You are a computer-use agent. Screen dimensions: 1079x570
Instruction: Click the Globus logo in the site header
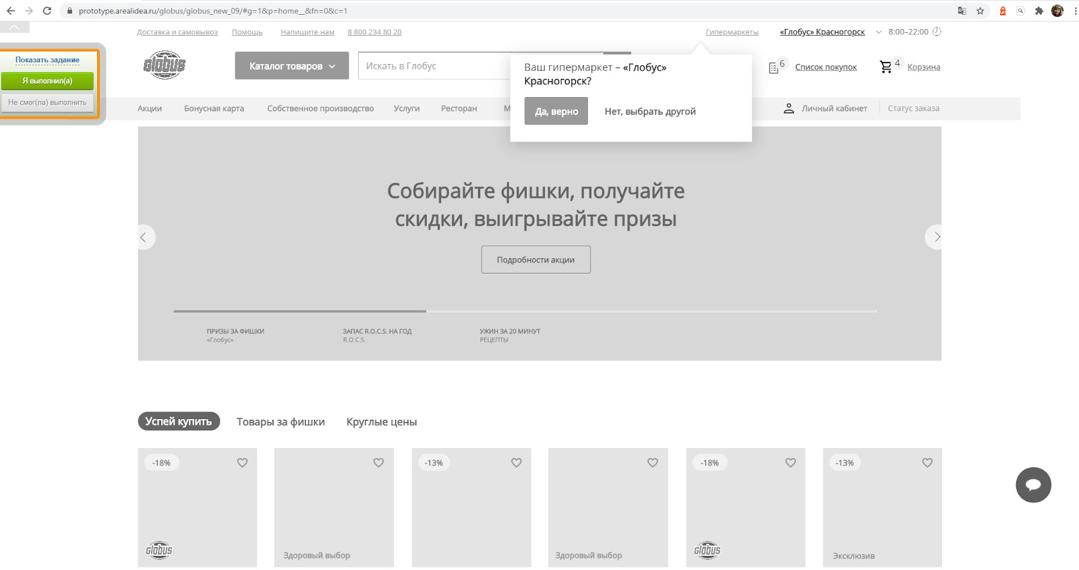coord(165,65)
